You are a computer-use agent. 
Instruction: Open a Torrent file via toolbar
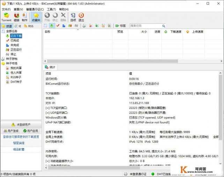coord(6,17)
